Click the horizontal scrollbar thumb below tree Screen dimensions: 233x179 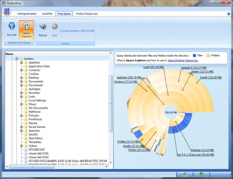(32, 167)
